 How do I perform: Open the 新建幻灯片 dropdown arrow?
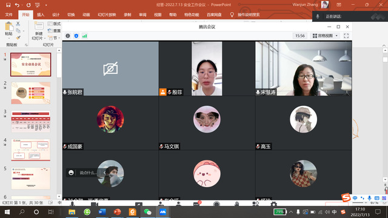point(45,38)
